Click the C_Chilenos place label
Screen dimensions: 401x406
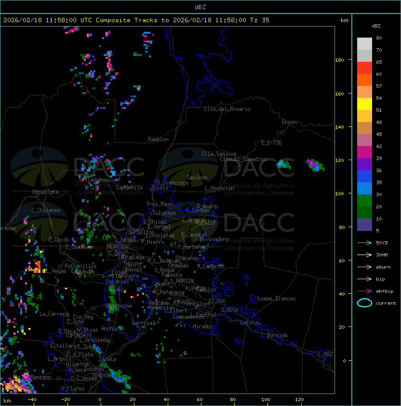46,210
